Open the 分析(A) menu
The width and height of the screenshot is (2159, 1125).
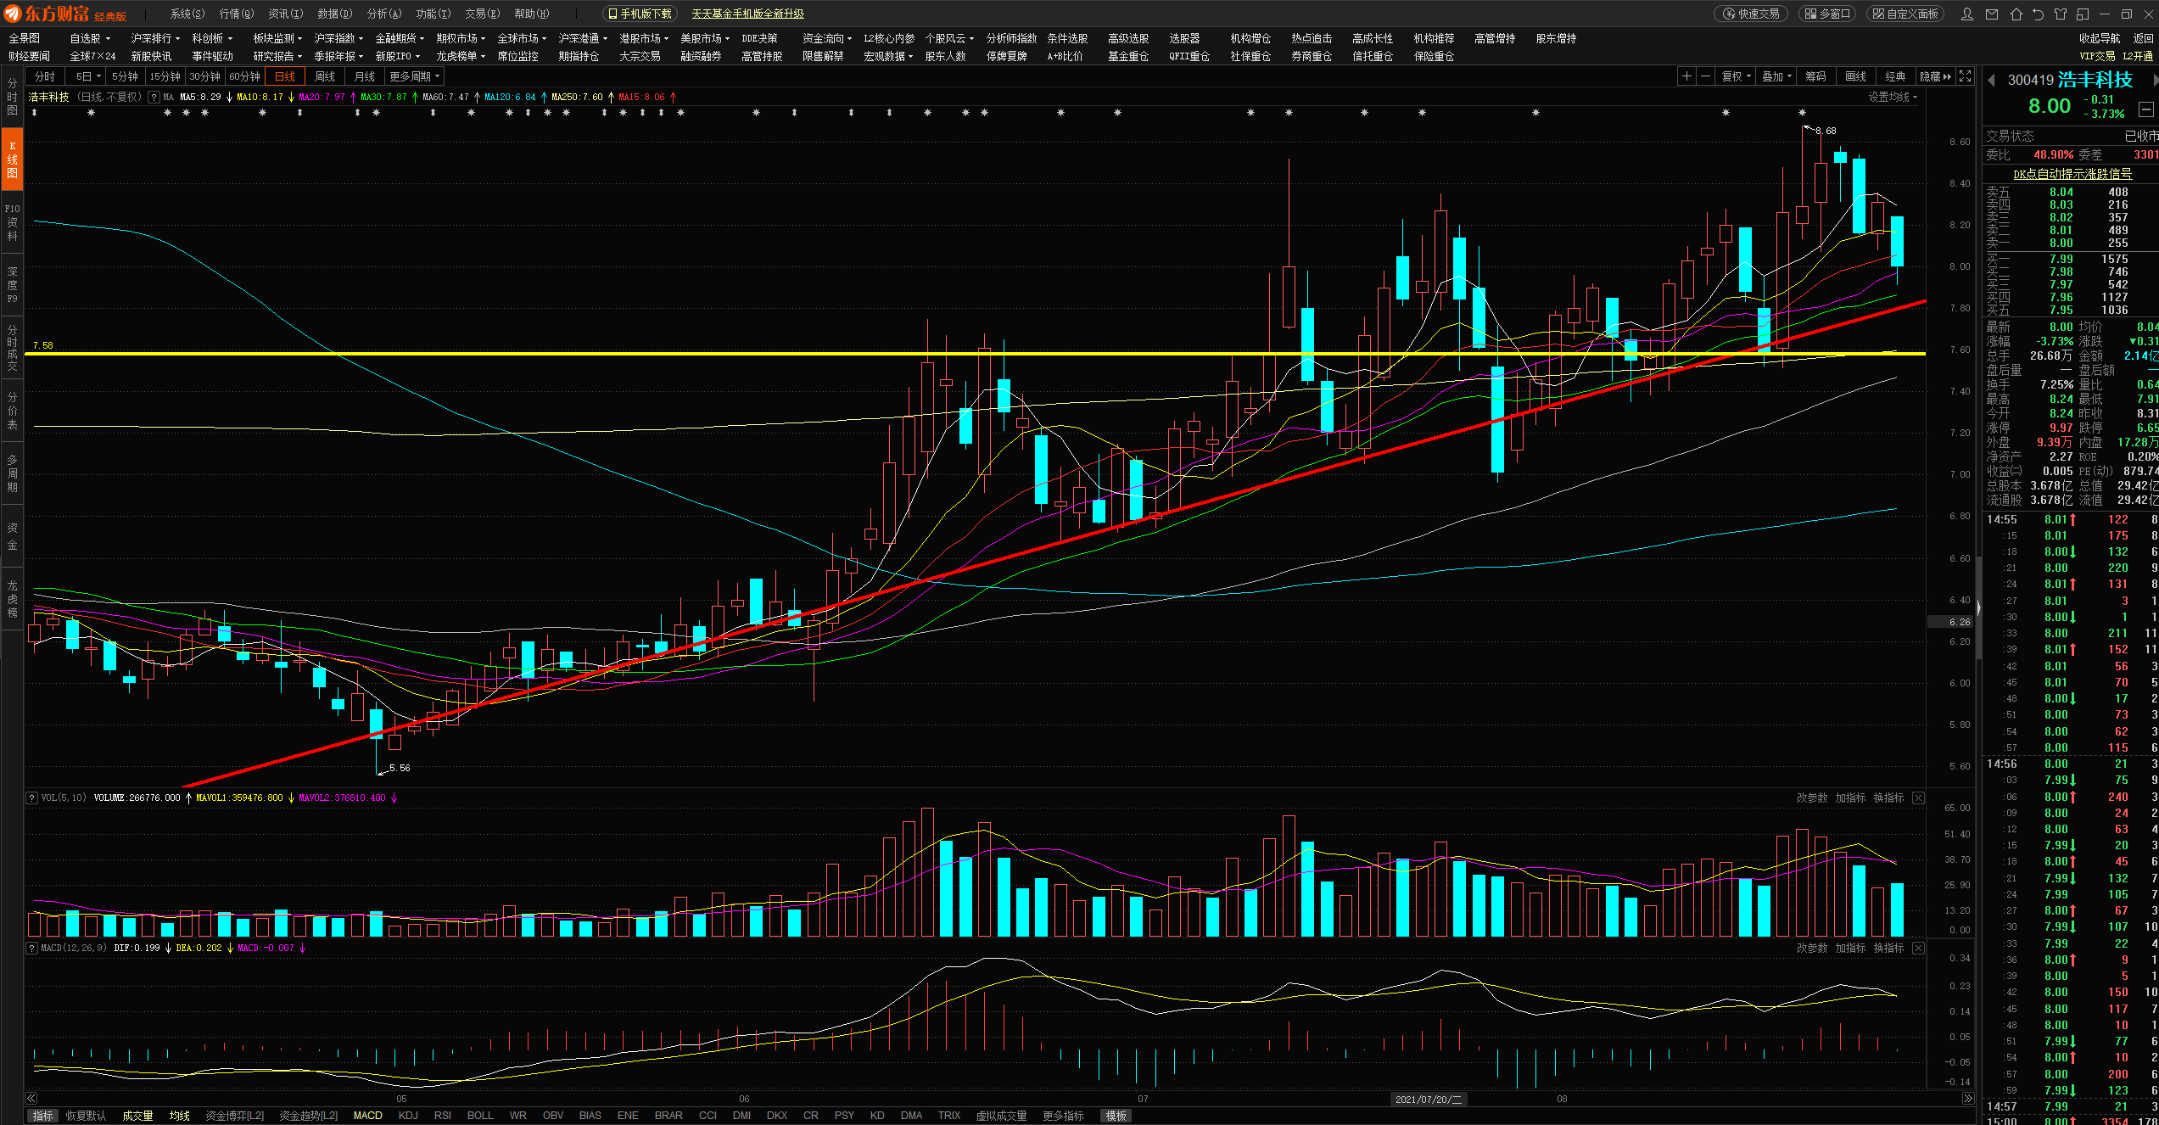(x=383, y=14)
